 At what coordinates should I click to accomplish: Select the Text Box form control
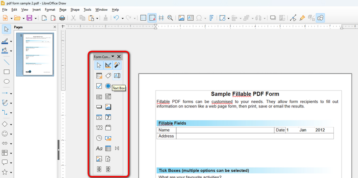coord(117,76)
